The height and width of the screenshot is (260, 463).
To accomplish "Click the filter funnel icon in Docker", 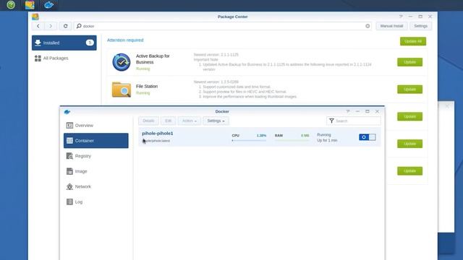I will 331,121.
